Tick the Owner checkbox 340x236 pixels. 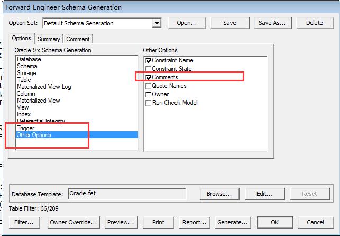pos(149,94)
